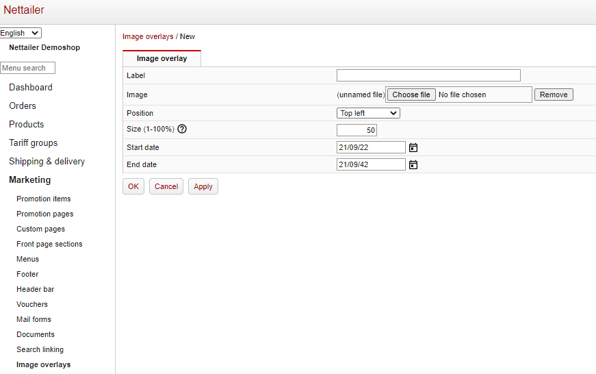This screenshot has height=374, width=596.
Task: Click the End date input field
Action: (371, 164)
